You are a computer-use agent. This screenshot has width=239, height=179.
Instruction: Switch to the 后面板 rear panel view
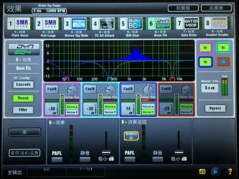point(216,8)
